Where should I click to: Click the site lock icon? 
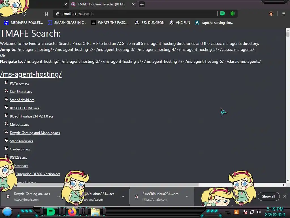point(58,14)
